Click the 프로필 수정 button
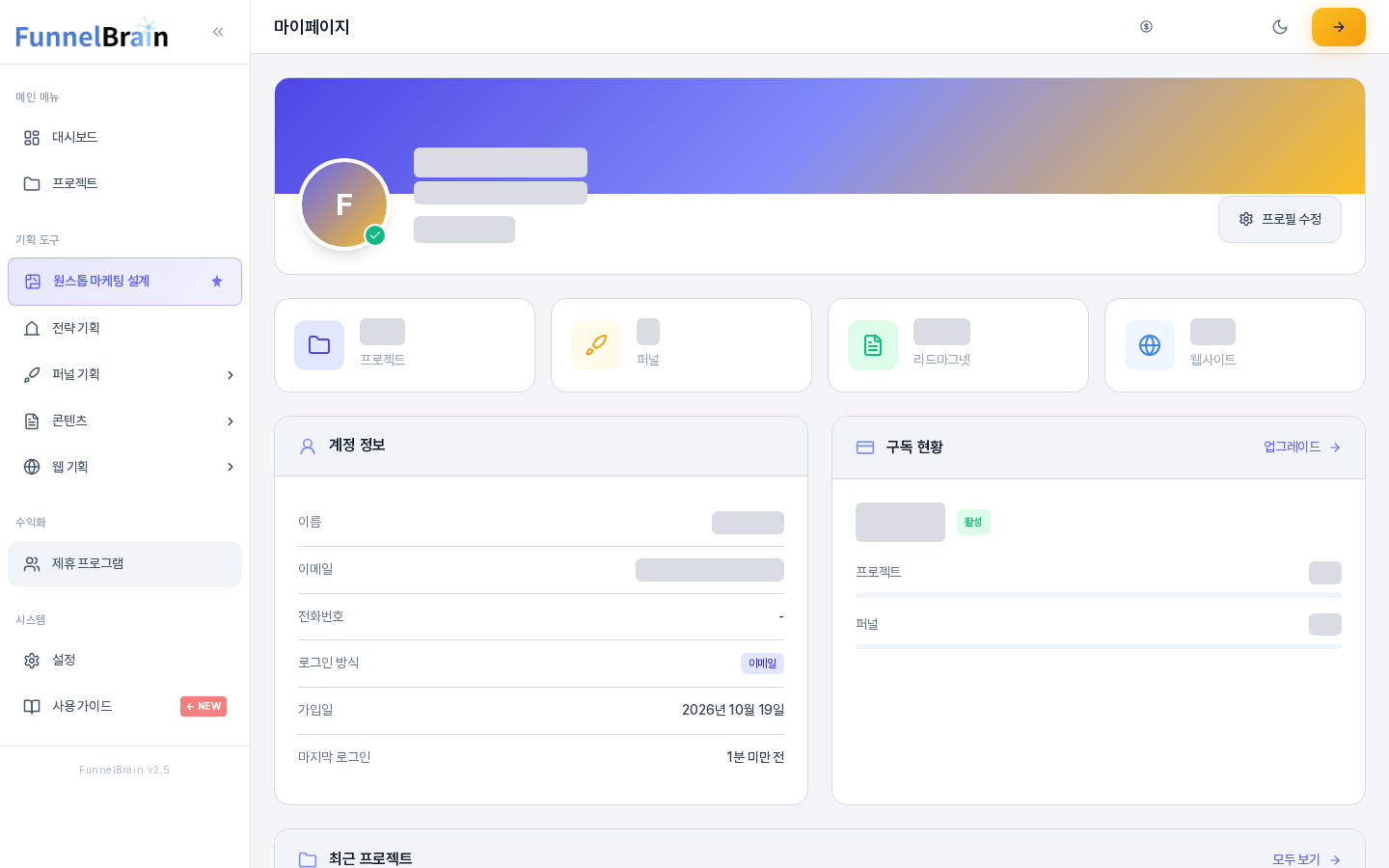Image resolution: width=1389 pixels, height=868 pixels. 1280,220
